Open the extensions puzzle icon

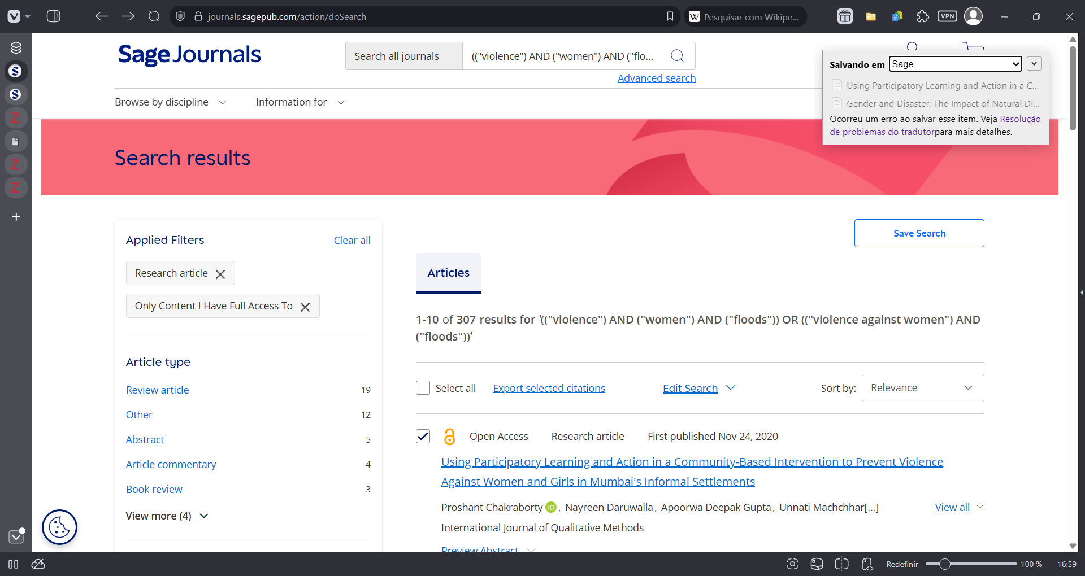923,16
